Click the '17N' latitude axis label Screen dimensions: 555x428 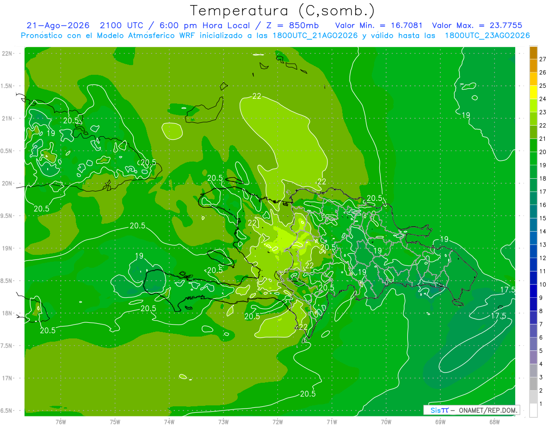pyautogui.click(x=8, y=378)
